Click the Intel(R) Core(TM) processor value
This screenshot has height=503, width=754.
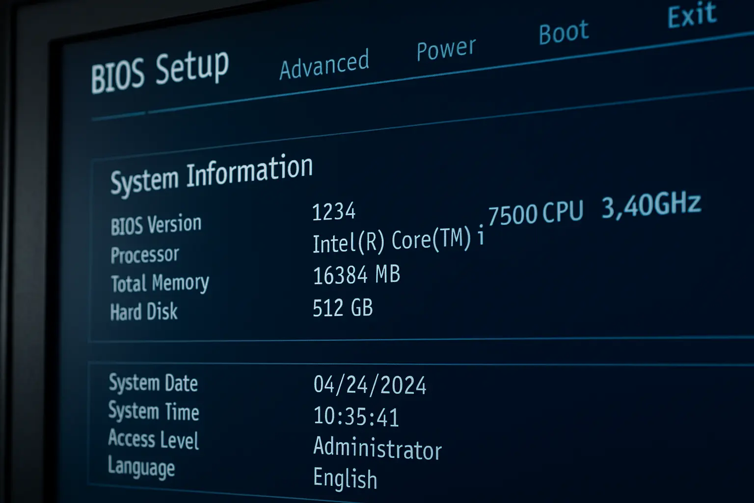[398, 241]
